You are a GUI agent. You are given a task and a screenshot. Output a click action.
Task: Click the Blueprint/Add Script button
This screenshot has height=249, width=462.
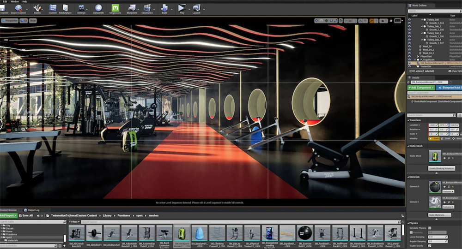[x=449, y=88]
